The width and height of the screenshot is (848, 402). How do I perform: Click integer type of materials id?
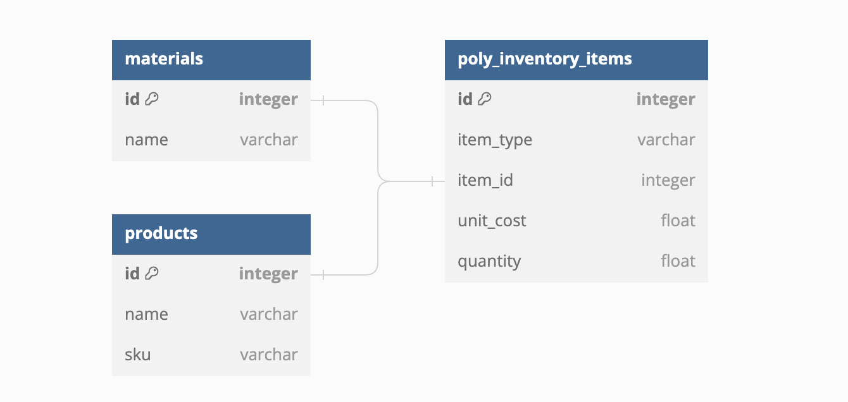(268, 99)
